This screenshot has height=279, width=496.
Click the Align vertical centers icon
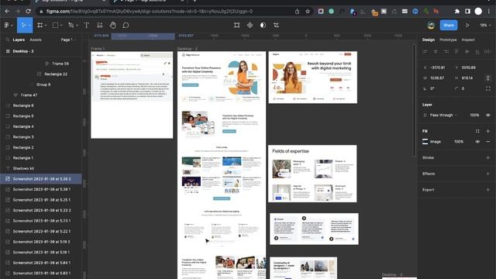[467, 51]
